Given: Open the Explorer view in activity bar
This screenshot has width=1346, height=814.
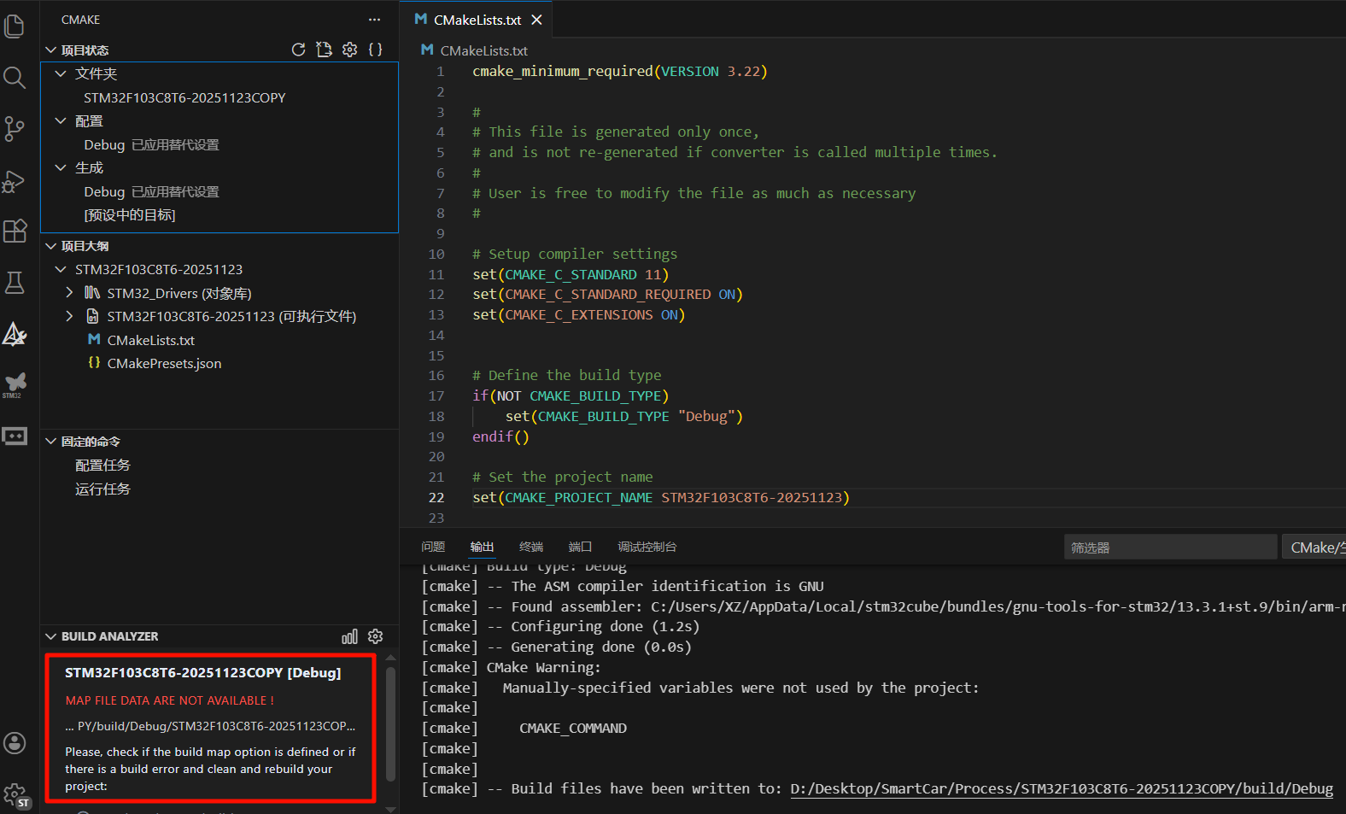Looking at the screenshot, I should tap(15, 26).
